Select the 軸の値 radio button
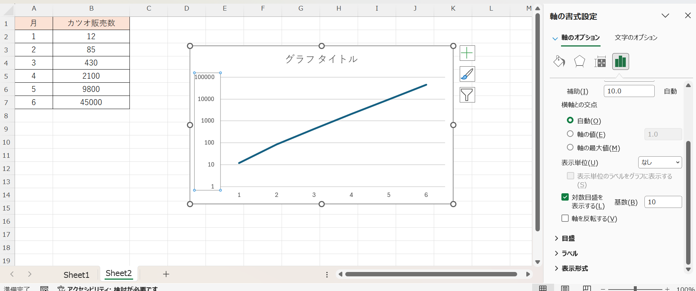This screenshot has width=696, height=291. (570, 134)
